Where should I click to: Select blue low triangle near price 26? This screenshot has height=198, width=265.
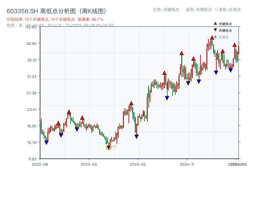click(167, 98)
